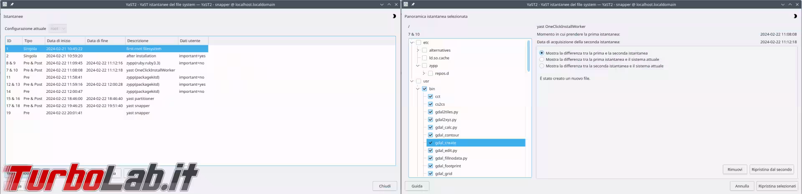
Task: Click pin icon in left window titlebar
Action: point(12,5)
